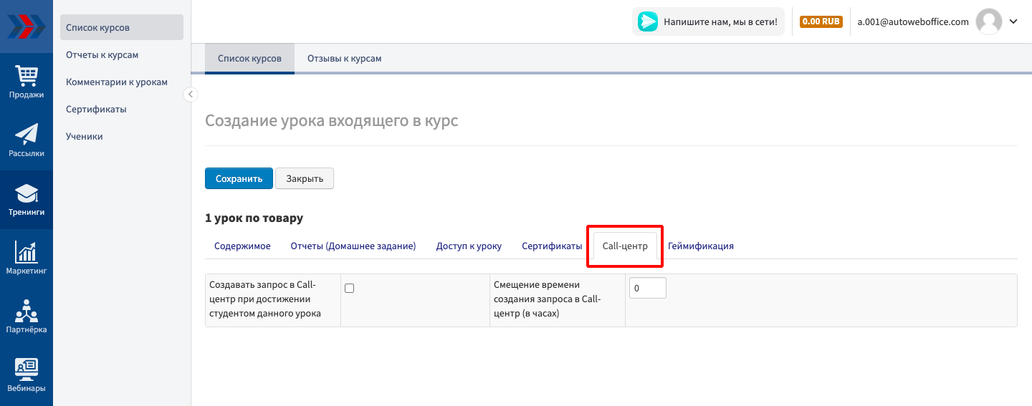Open Сертификаты in the sidebar menu
The height and width of the screenshot is (406, 1032).
[x=96, y=110]
